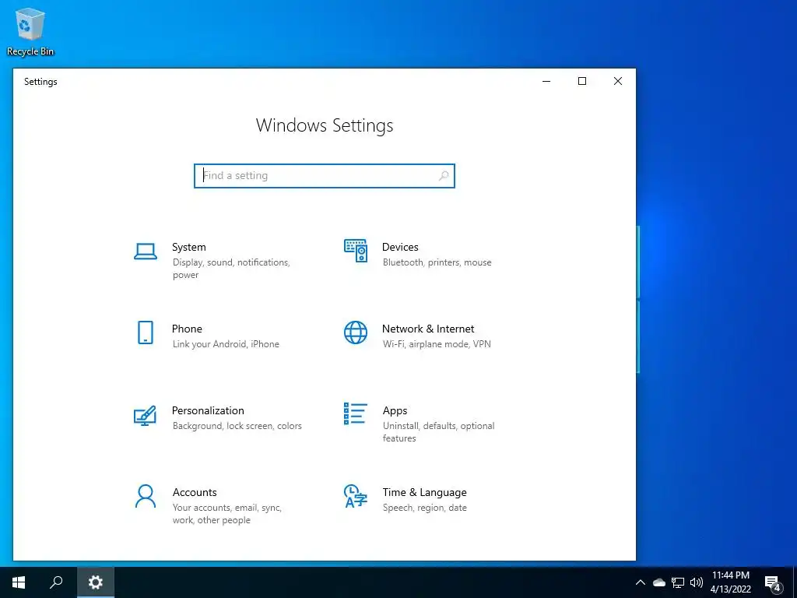The height and width of the screenshot is (598, 797).
Task: Select Network & Internet category label
Action: 428,329
